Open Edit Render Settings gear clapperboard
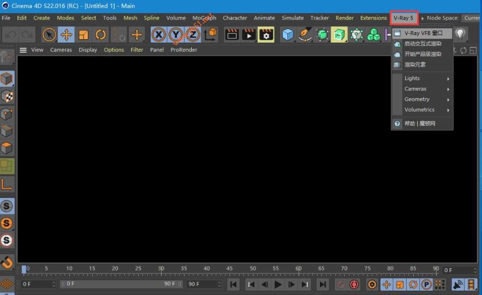The image size is (482, 295). 266,35
